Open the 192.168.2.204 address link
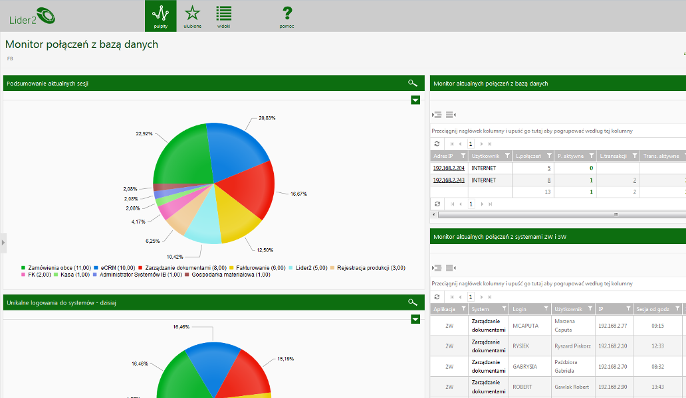The height and width of the screenshot is (398, 686). point(449,168)
